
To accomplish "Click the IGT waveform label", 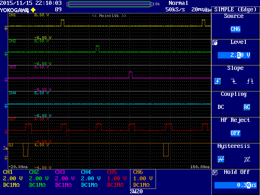I will pos(13,119).
